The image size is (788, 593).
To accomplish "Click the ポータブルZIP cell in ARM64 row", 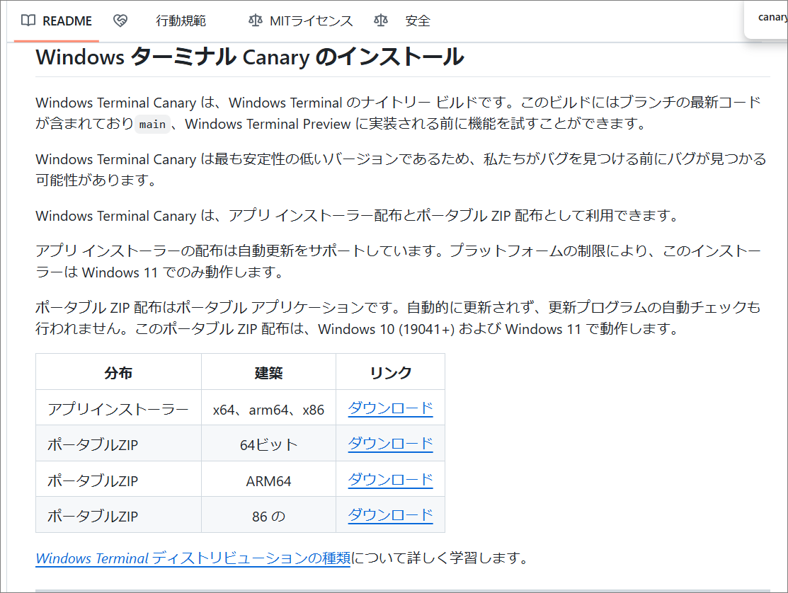I will click(x=119, y=480).
